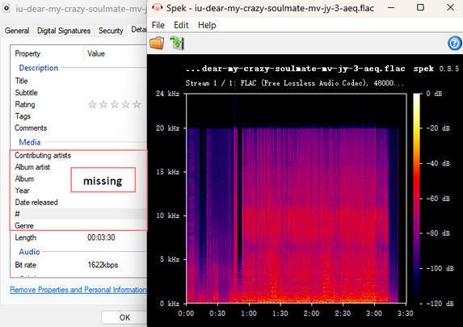Screen dimensions: 463x327
Task: Click the spectrogram file name header text
Action: (x=295, y=69)
